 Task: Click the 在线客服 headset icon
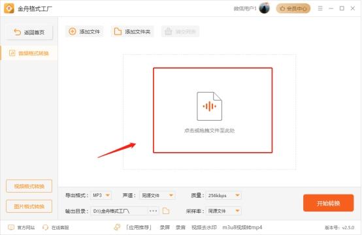point(45,227)
